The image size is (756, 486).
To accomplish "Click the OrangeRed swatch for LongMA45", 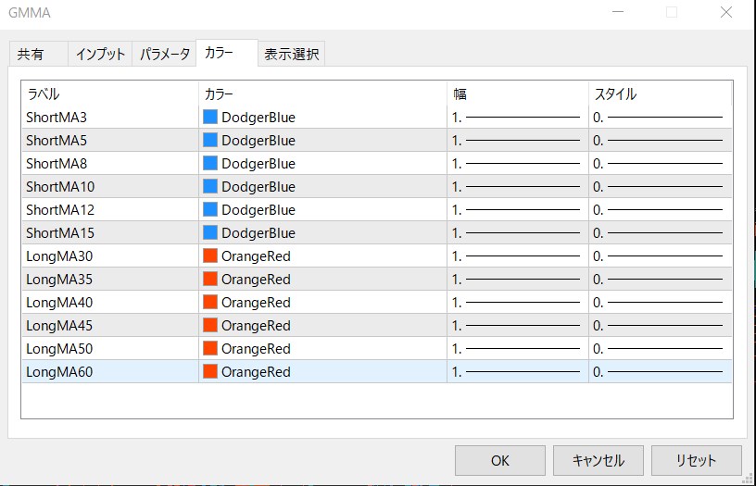I will [x=210, y=325].
